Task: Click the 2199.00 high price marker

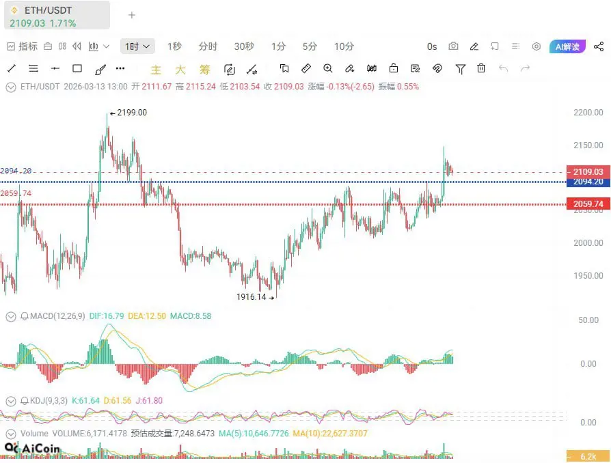Action: coord(128,113)
